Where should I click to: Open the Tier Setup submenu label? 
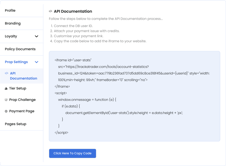pos(18,88)
